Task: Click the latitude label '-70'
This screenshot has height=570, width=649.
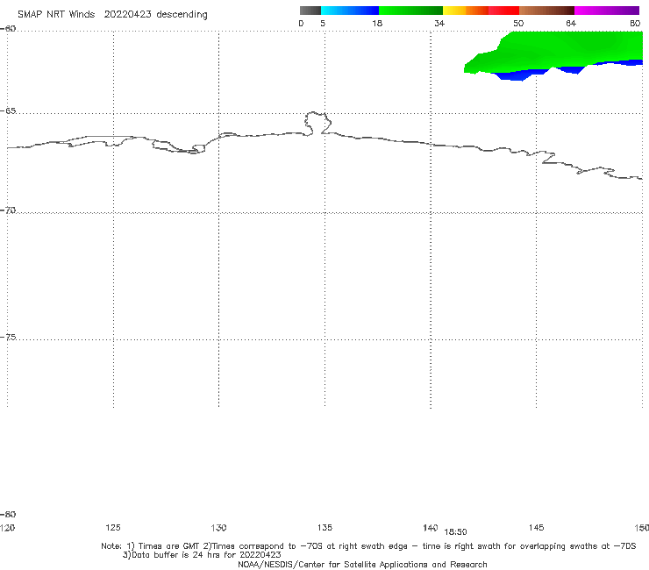Action: coord(8,210)
